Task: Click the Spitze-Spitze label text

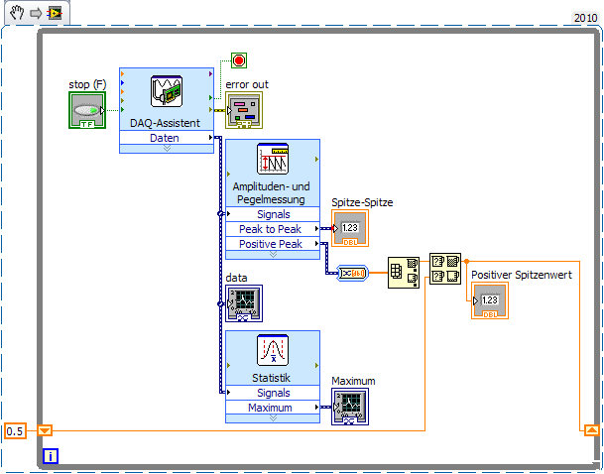Action: click(x=362, y=202)
